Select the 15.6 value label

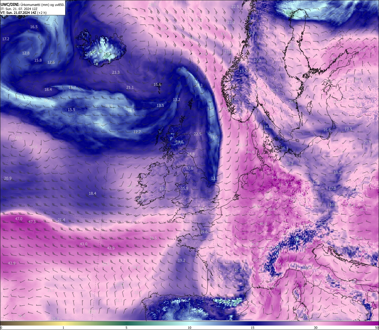[158, 85]
